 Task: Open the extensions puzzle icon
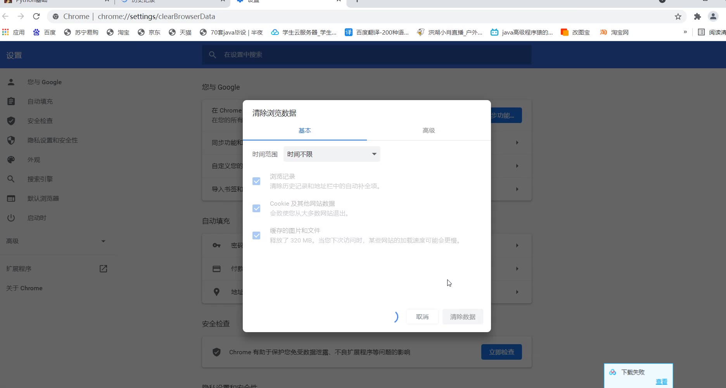click(697, 16)
